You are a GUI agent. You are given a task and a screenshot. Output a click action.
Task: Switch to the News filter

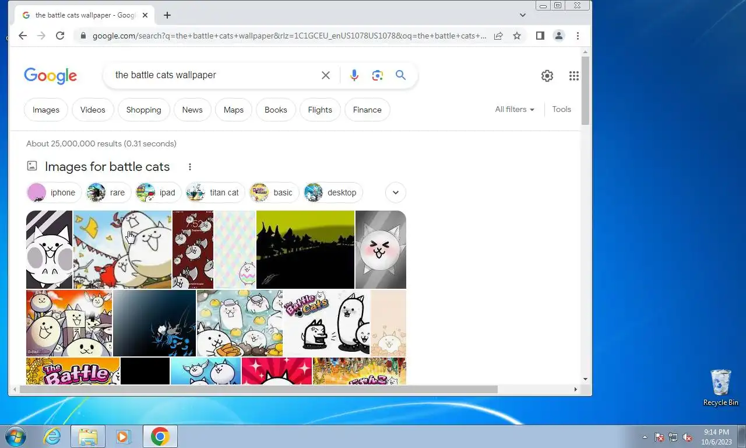click(192, 110)
